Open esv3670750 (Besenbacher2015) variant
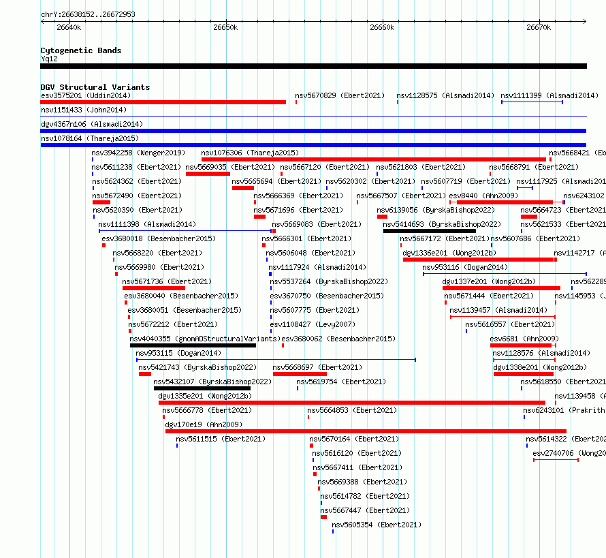 click(327, 296)
